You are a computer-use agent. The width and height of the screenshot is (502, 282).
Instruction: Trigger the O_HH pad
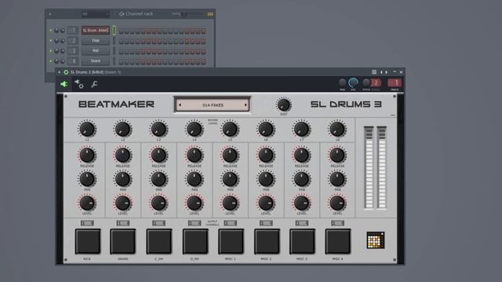[x=195, y=241]
